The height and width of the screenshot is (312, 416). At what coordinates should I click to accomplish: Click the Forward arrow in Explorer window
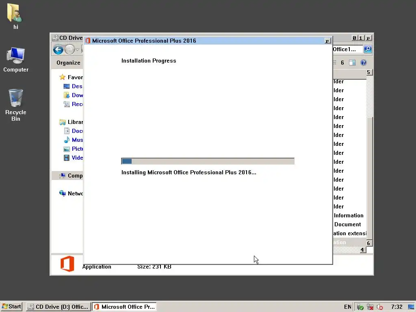coord(69,49)
